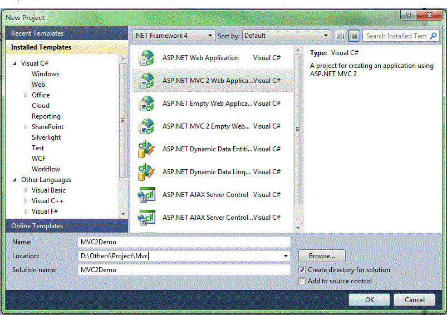This screenshot has width=447, height=315.
Task: Select 'ASP.NET Dynamic Data Linq...' text
Action: (207, 172)
